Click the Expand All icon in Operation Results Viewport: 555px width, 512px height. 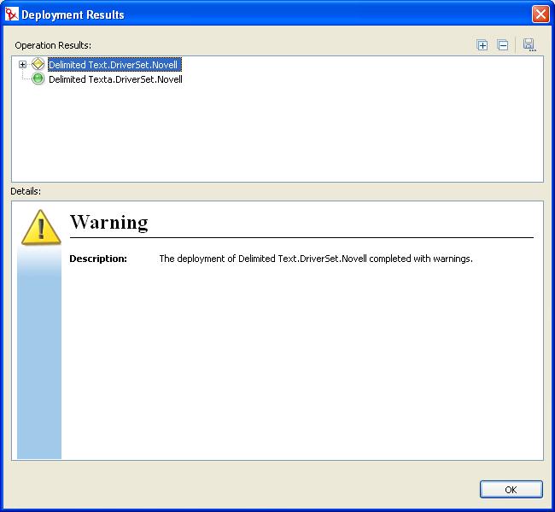[x=482, y=45]
